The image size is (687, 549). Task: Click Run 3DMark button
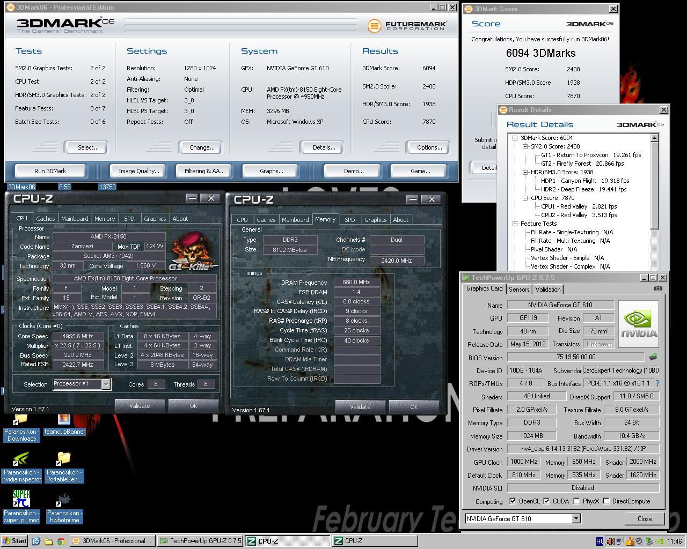coord(50,171)
